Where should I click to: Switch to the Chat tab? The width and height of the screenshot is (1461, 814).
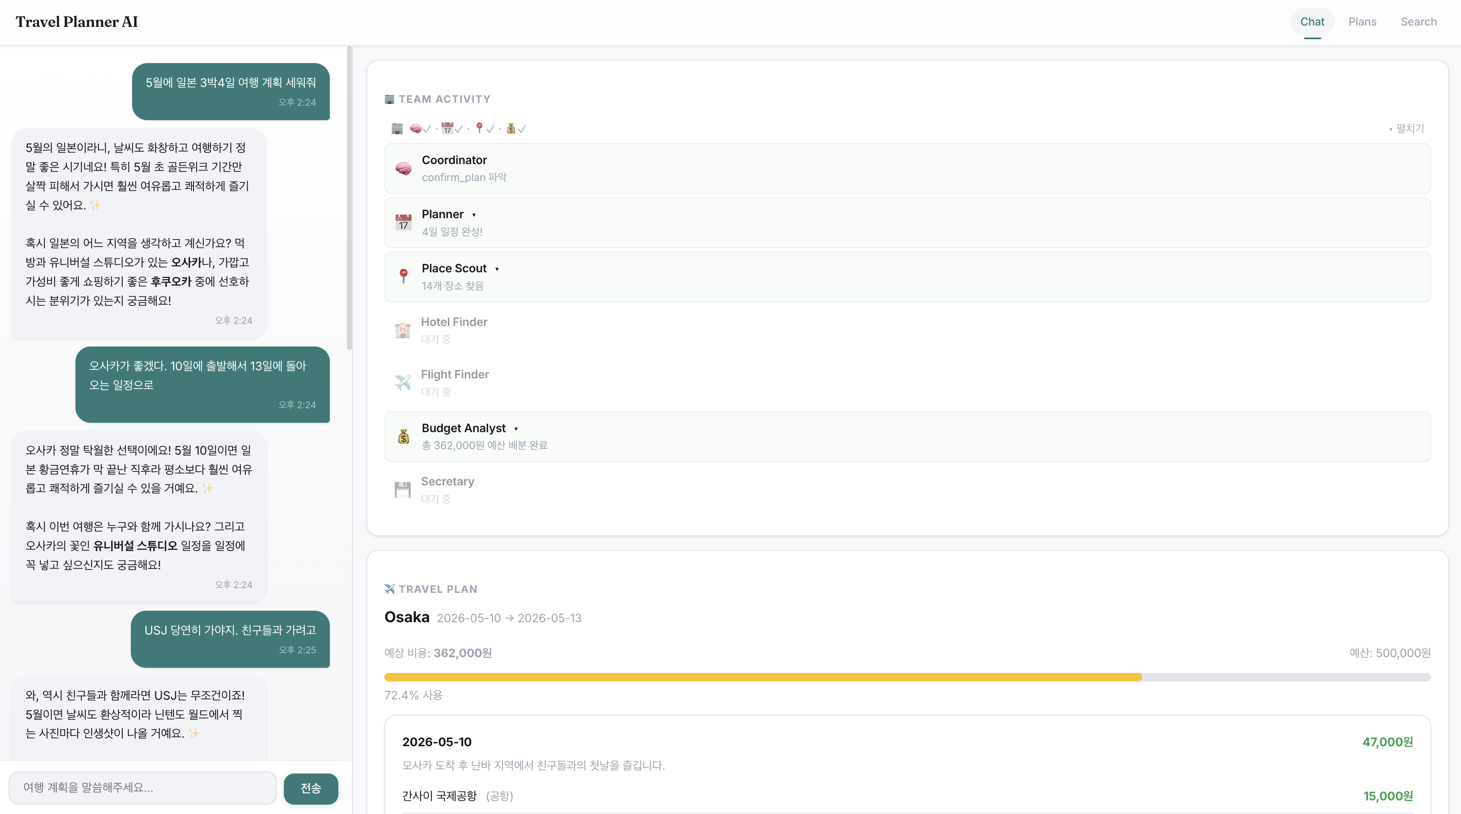(x=1312, y=22)
